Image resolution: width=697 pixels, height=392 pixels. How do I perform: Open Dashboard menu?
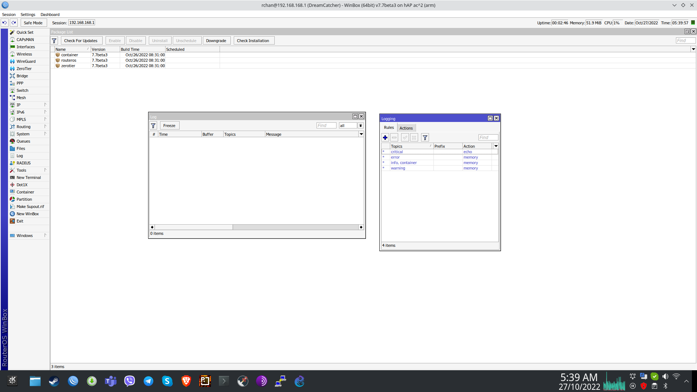(x=50, y=15)
